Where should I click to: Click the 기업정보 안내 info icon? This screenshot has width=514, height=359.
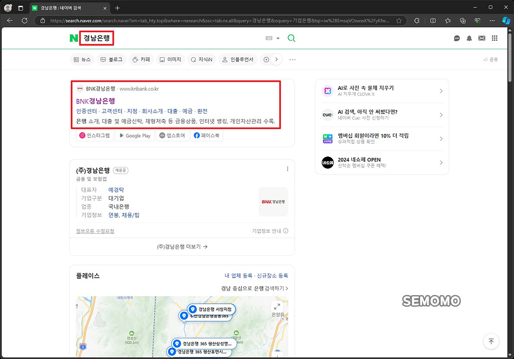[x=286, y=231]
